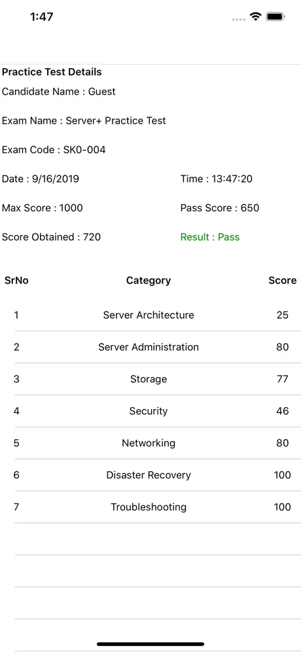Tap score 100 for Troubleshooting
Image resolution: width=301 pixels, height=652 pixels.
tap(282, 507)
